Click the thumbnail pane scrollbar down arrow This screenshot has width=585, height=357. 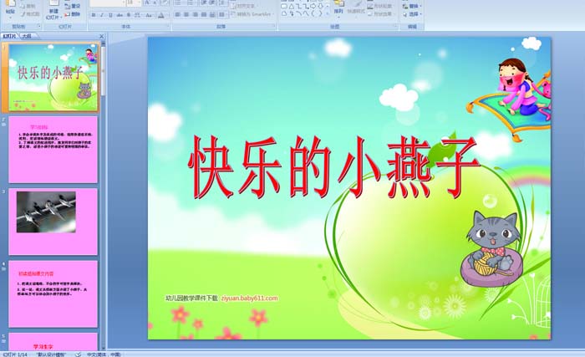tap(104, 347)
